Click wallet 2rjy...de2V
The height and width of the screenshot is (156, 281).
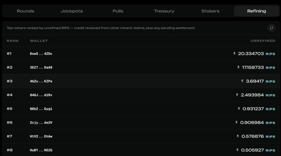pos(41,122)
